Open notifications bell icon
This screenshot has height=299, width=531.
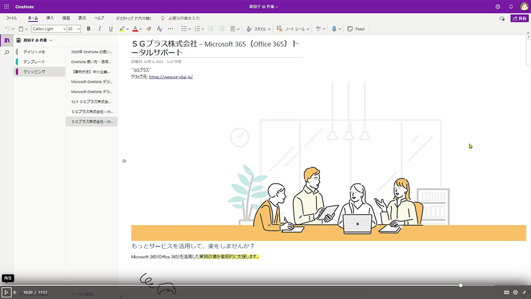pyautogui.click(x=511, y=6)
